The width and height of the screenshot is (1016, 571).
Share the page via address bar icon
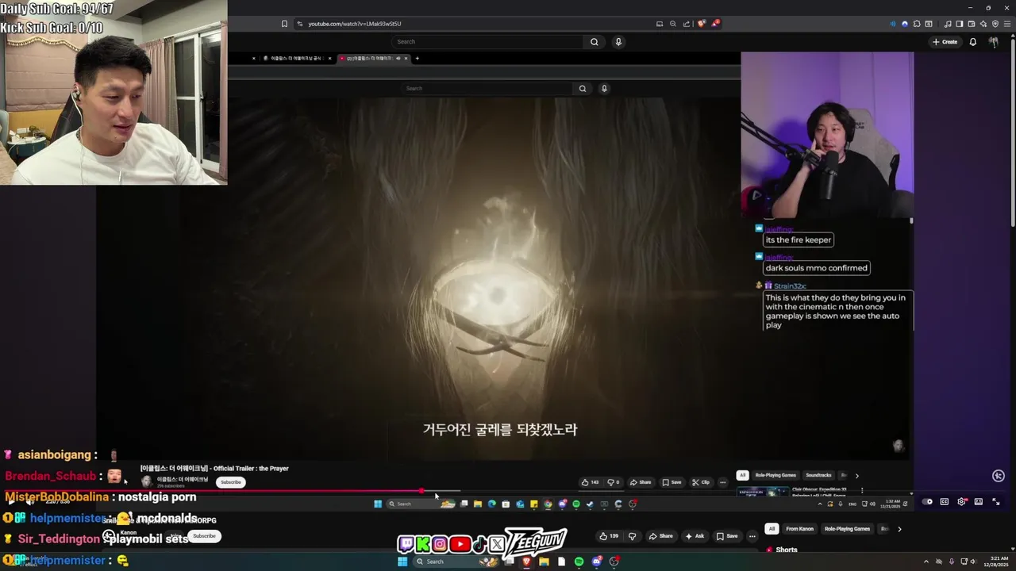(x=687, y=24)
